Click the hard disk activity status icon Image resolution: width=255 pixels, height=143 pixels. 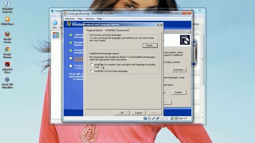click(145, 118)
